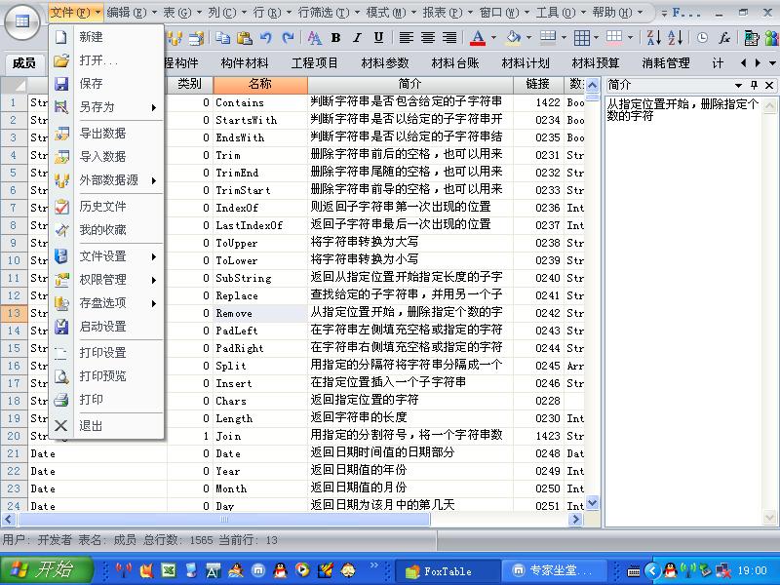Screen dimensions: 780x585
Task: Open the 行筛选(T) menu
Action: 330,13
